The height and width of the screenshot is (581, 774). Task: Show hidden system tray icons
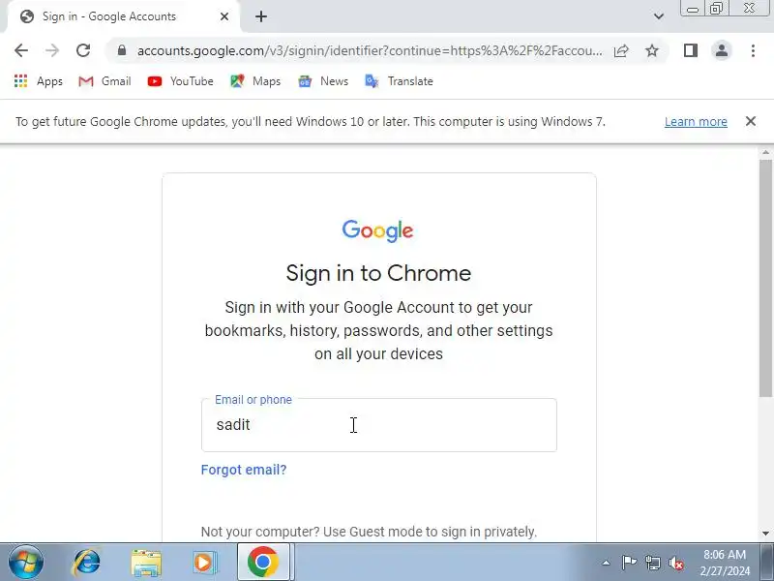click(606, 563)
